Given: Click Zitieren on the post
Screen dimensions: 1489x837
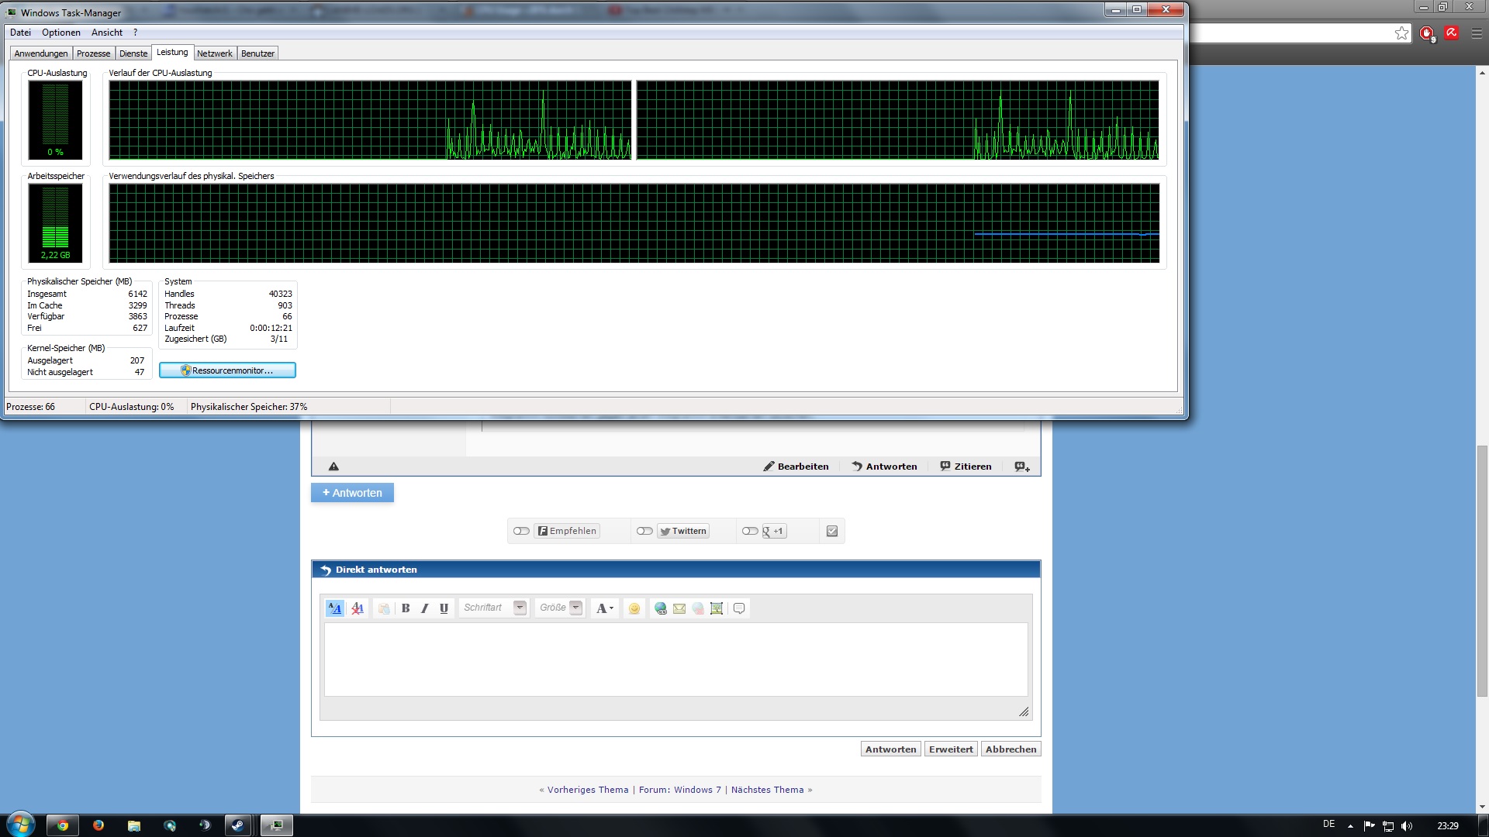Looking at the screenshot, I should pyautogui.click(x=966, y=467).
